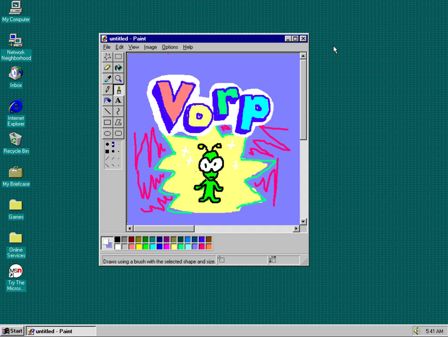Open My Briefcase on desktop
The width and height of the screenshot is (448, 337).
(x=16, y=176)
